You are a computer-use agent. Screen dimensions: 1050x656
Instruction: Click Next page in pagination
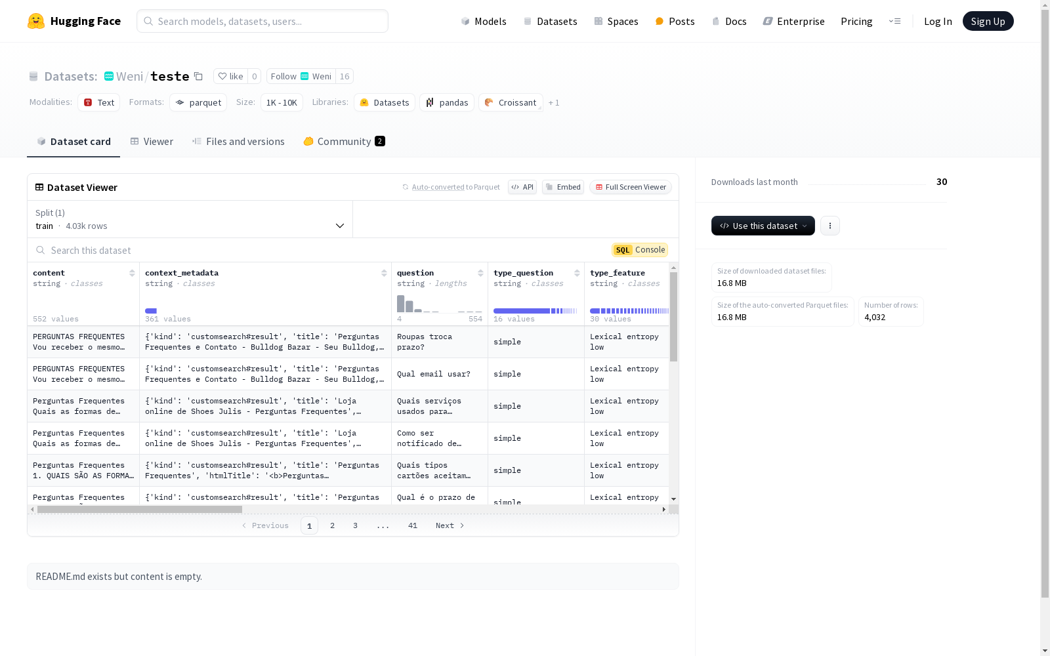[x=450, y=525]
